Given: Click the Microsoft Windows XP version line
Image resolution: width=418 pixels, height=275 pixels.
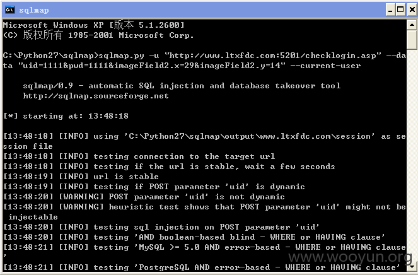Looking at the screenshot, I should click(93, 25).
